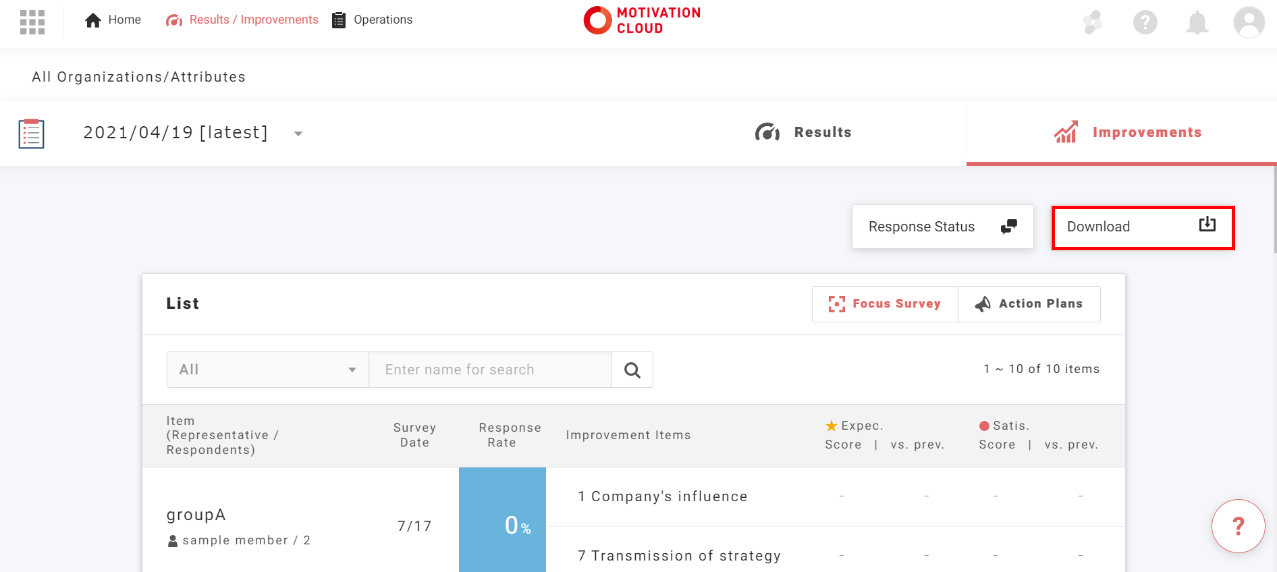Click the Response Status button

[942, 227]
